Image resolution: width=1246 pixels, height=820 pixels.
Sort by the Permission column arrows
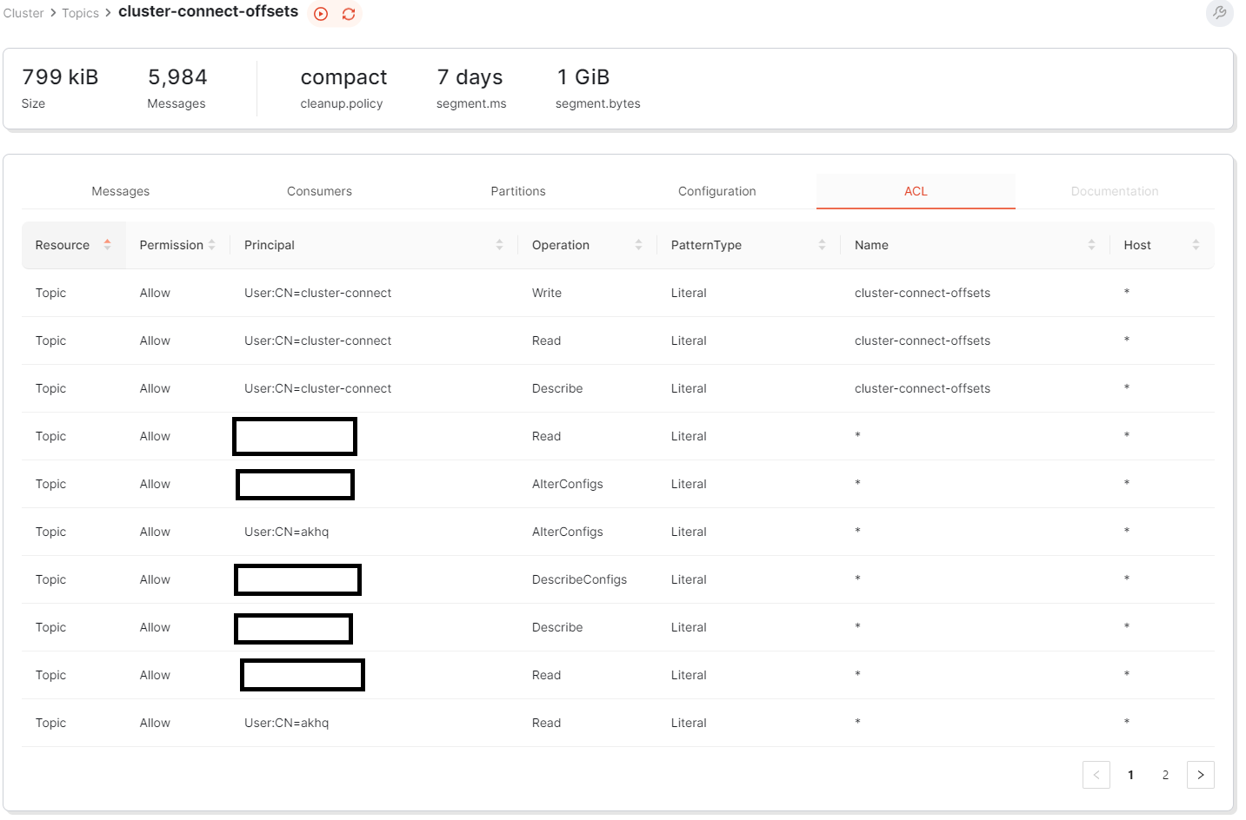(x=211, y=245)
